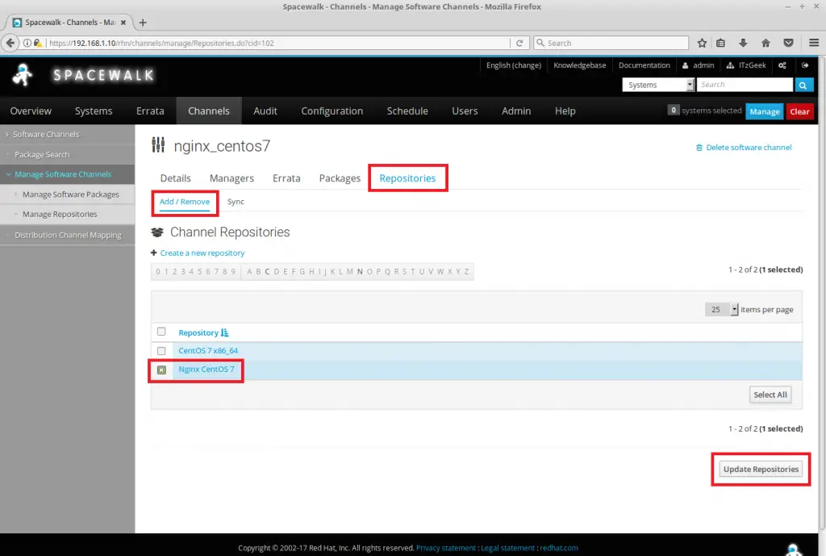Click the Spacewalk header search field
Viewport: 826px width, 556px height.
tap(745, 85)
